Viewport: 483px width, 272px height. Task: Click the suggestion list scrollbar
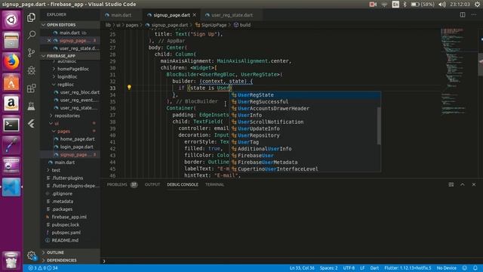point(379,126)
